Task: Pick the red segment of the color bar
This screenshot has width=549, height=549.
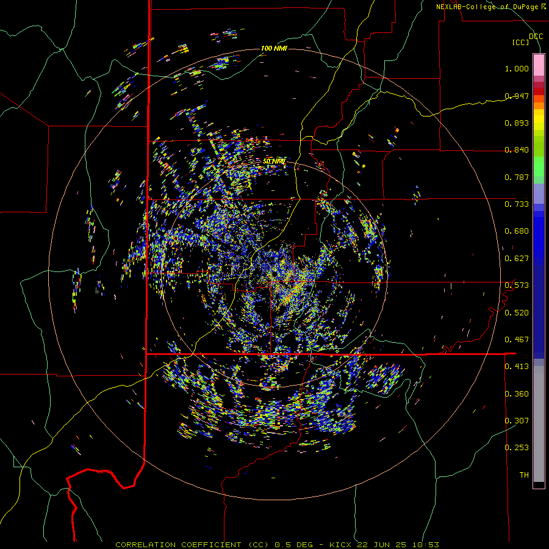Action: click(539, 91)
